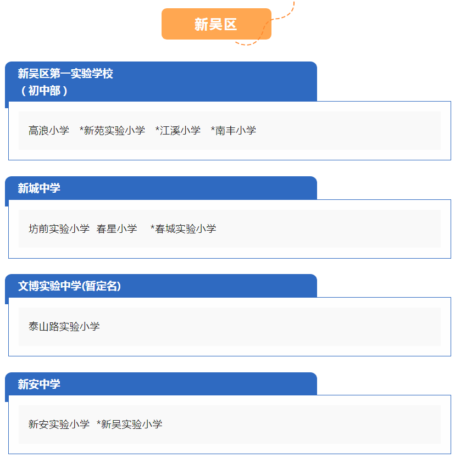Screen dimensions: 455x458
Task: Click the dashed orange curve decoration
Action: point(265,24)
